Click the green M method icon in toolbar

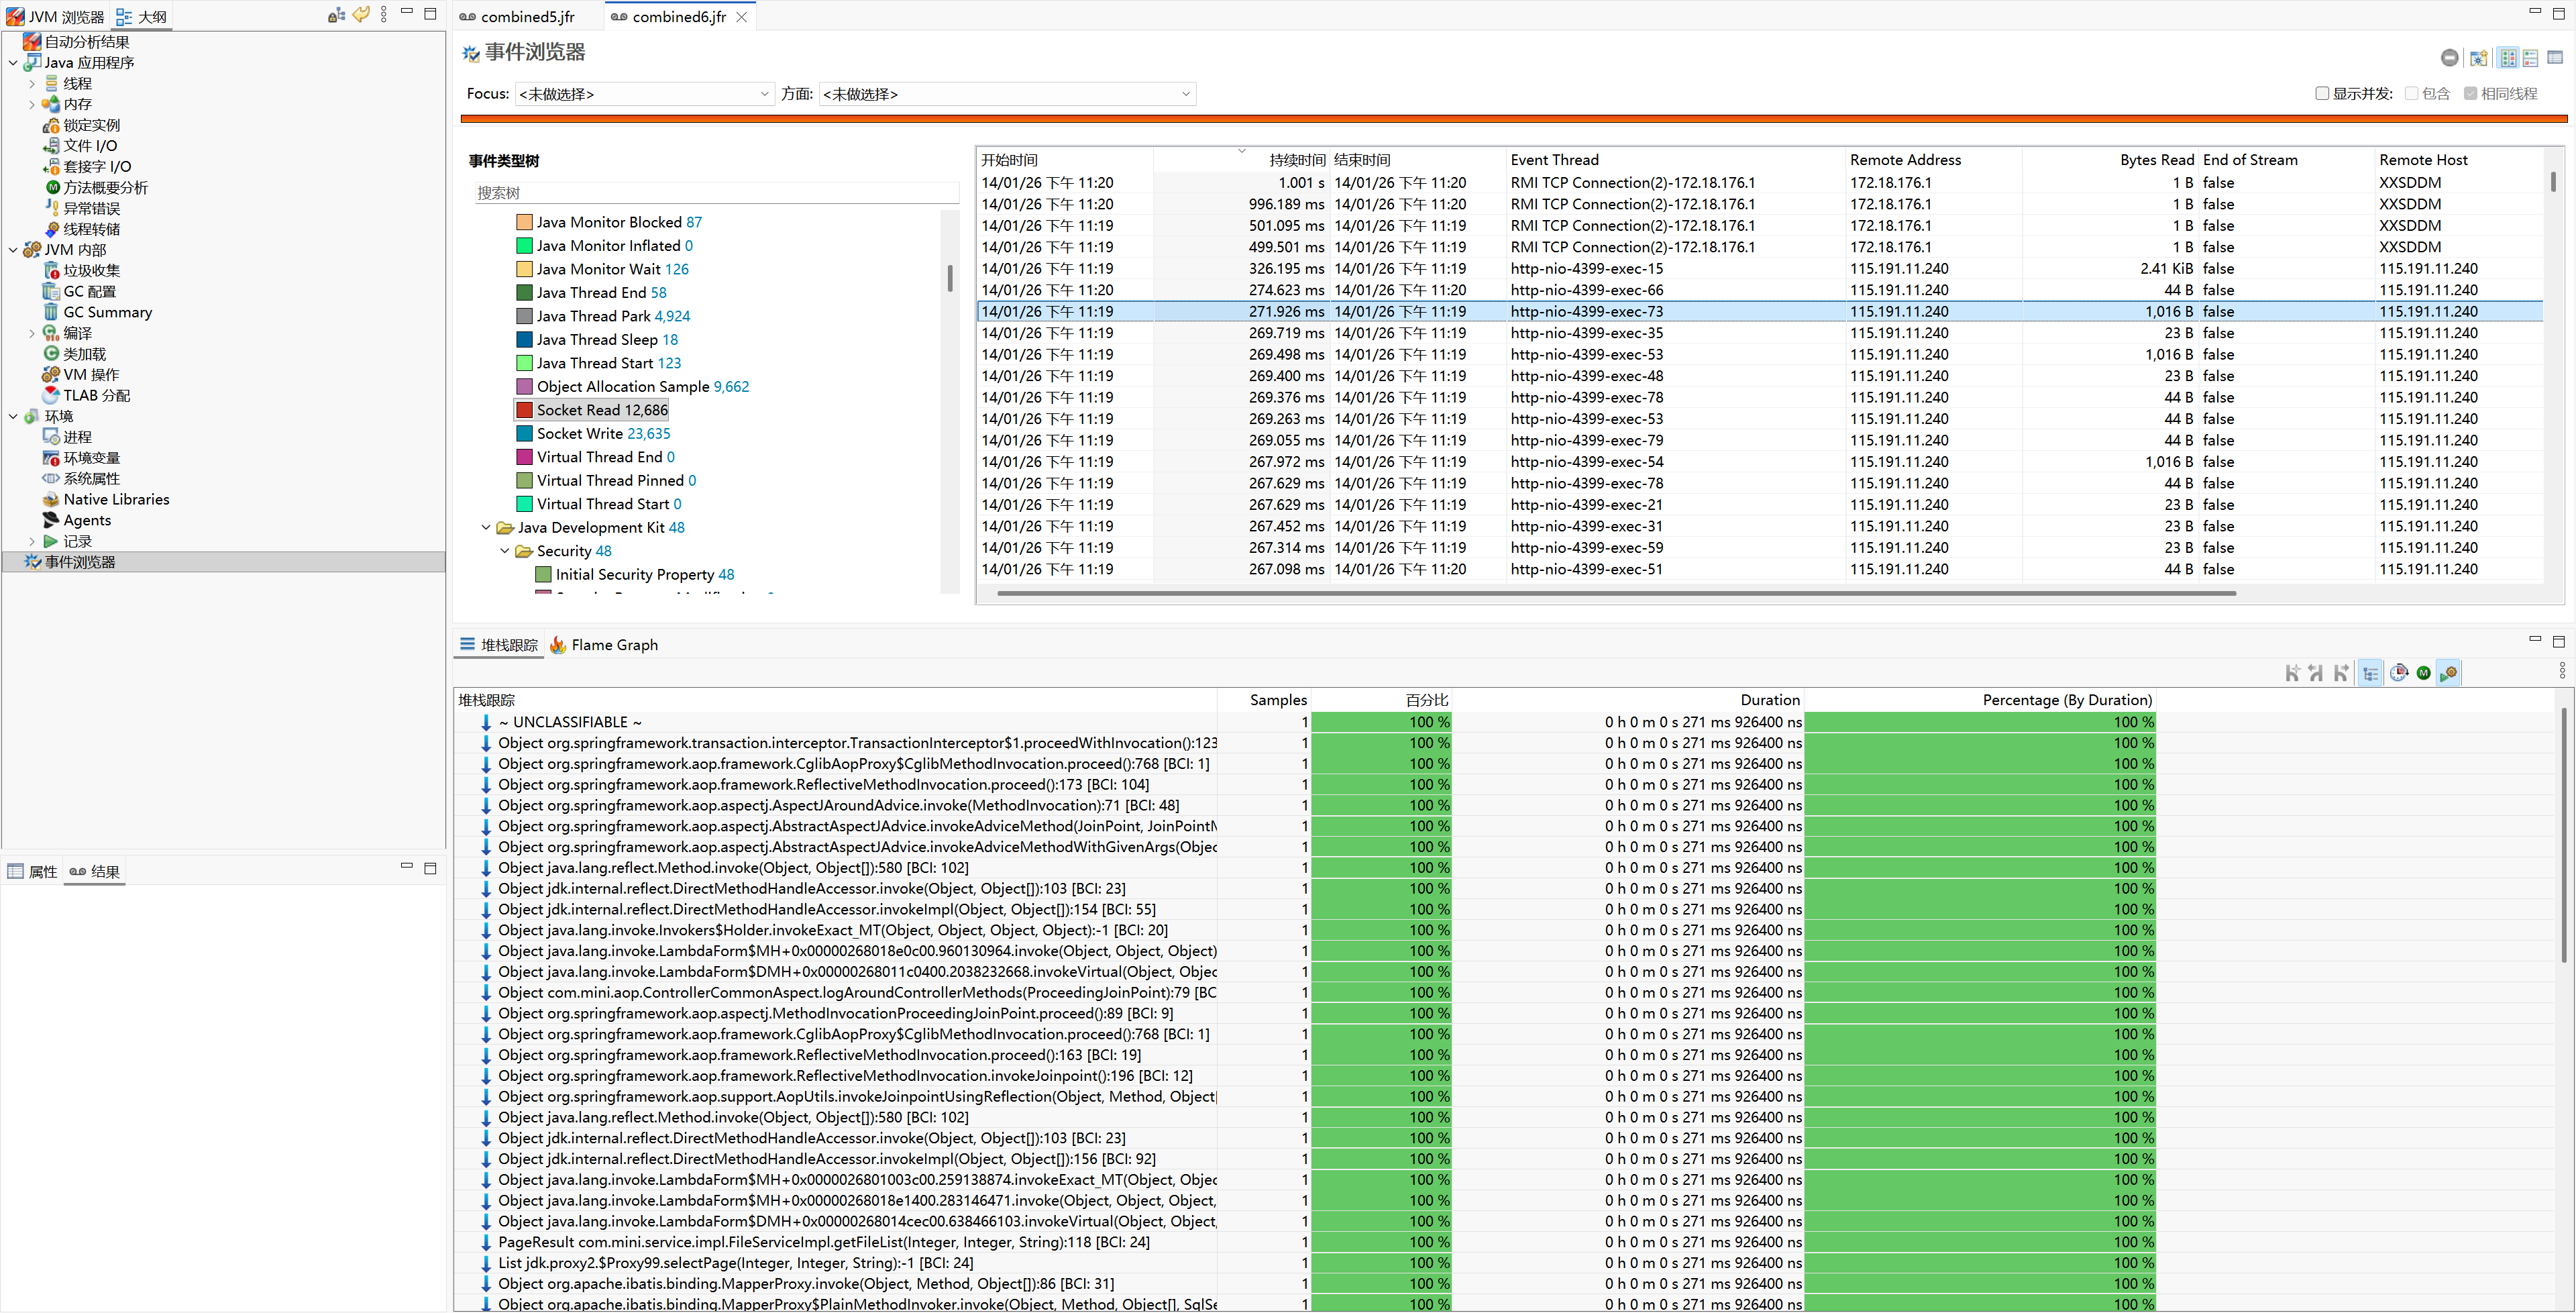click(2423, 673)
